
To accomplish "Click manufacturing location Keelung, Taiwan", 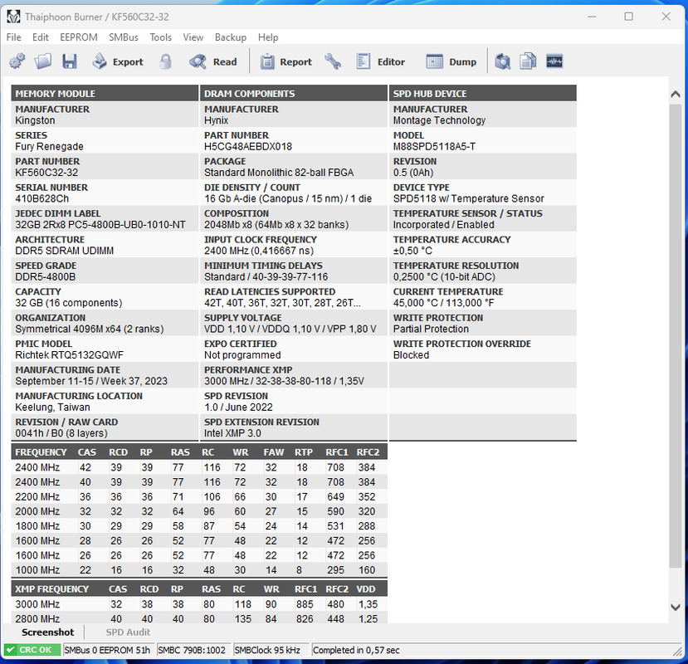I will [x=52, y=408].
